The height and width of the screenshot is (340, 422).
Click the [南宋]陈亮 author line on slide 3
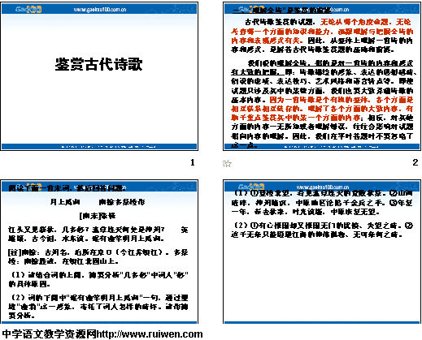(98, 216)
